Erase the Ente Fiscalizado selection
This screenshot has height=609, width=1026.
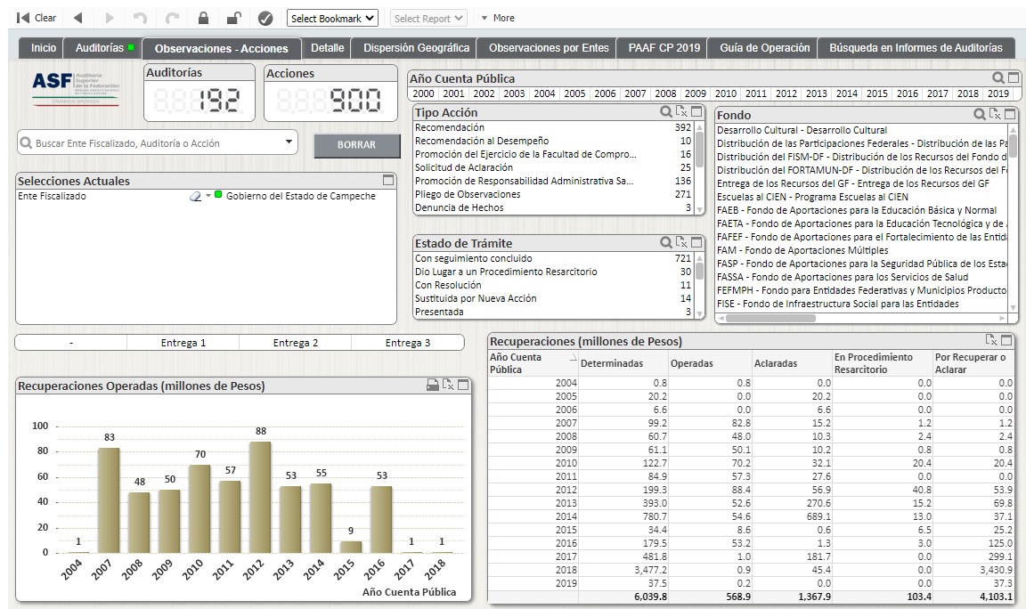[195, 197]
